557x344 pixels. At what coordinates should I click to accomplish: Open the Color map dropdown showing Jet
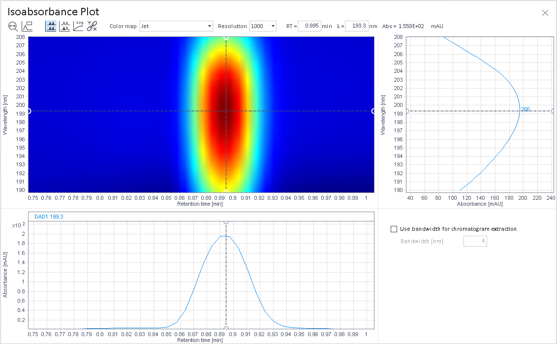click(x=176, y=26)
